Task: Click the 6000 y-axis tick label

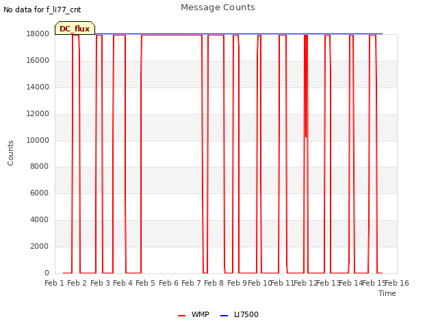Action: (40, 193)
